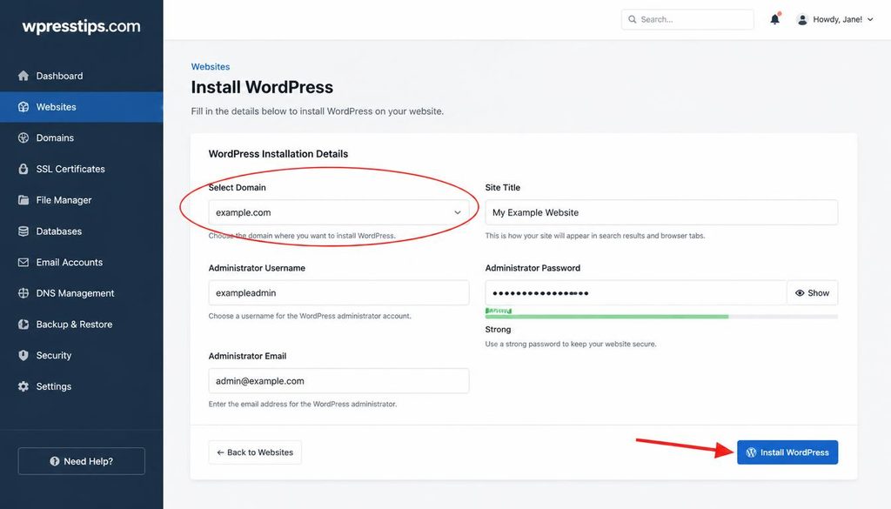Click the Install WordPress button
891x509 pixels.
(787, 452)
